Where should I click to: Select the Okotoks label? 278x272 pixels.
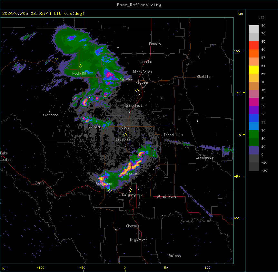pyautogui.click(x=133, y=226)
